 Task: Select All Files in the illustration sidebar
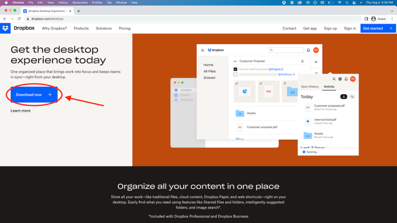pyautogui.click(x=210, y=71)
